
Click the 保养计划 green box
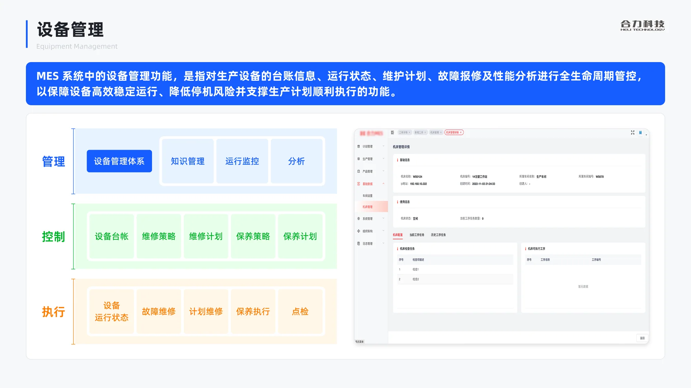click(300, 236)
